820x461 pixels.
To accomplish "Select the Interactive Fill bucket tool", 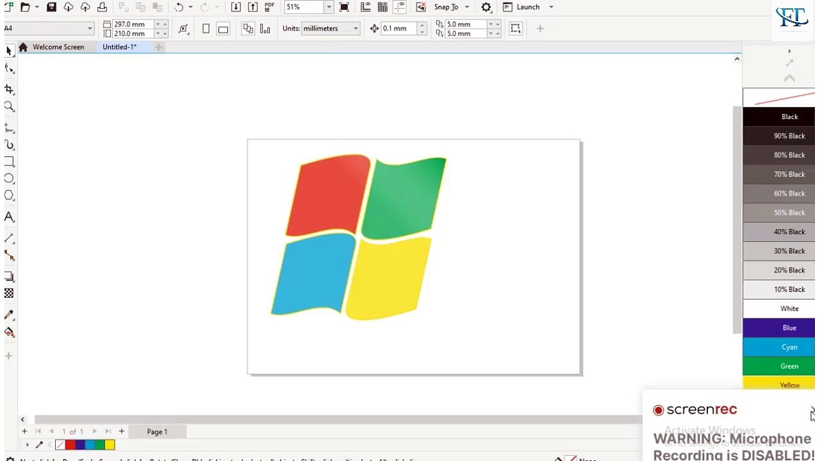I will point(9,332).
